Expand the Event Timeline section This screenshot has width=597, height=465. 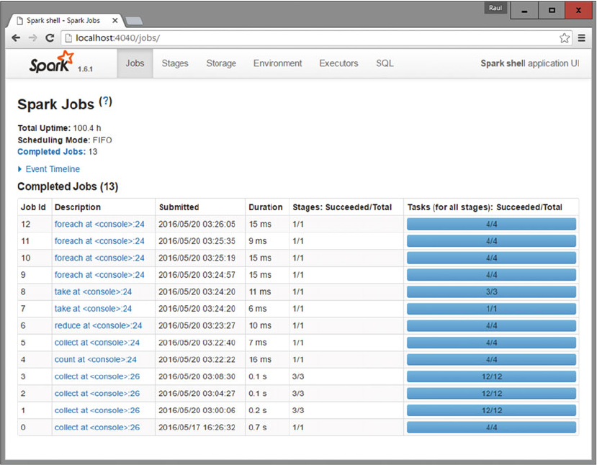pos(49,169)
